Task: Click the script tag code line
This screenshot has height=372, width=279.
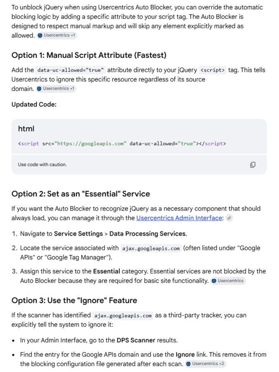Action: pyautogui.click(x=122, y=143)
